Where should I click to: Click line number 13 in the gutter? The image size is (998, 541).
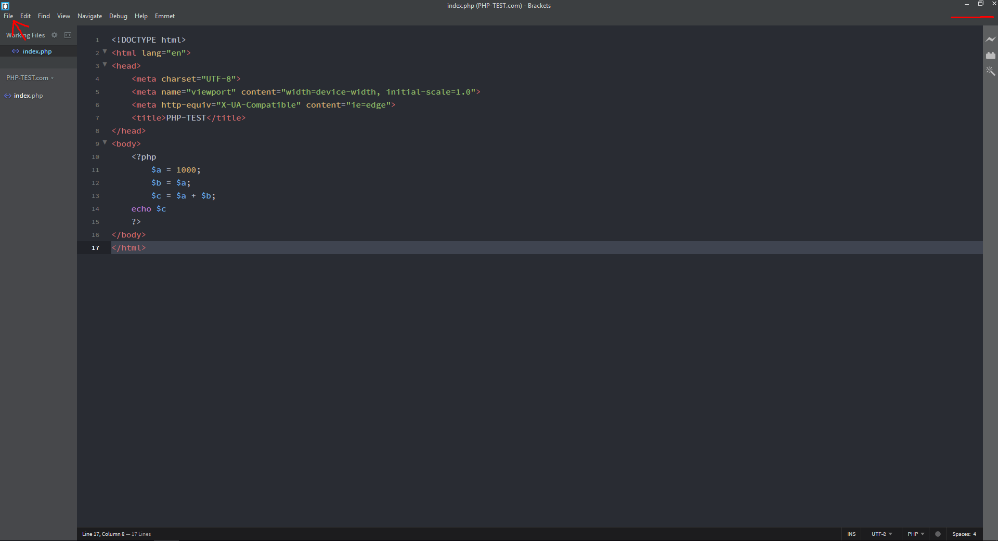(x=95, y=196)
